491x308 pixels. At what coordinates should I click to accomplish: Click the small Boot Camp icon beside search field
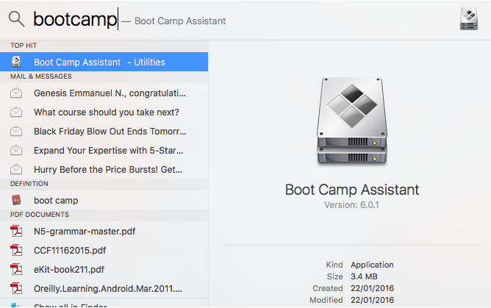pyautogui.click(x=469, y=19)
